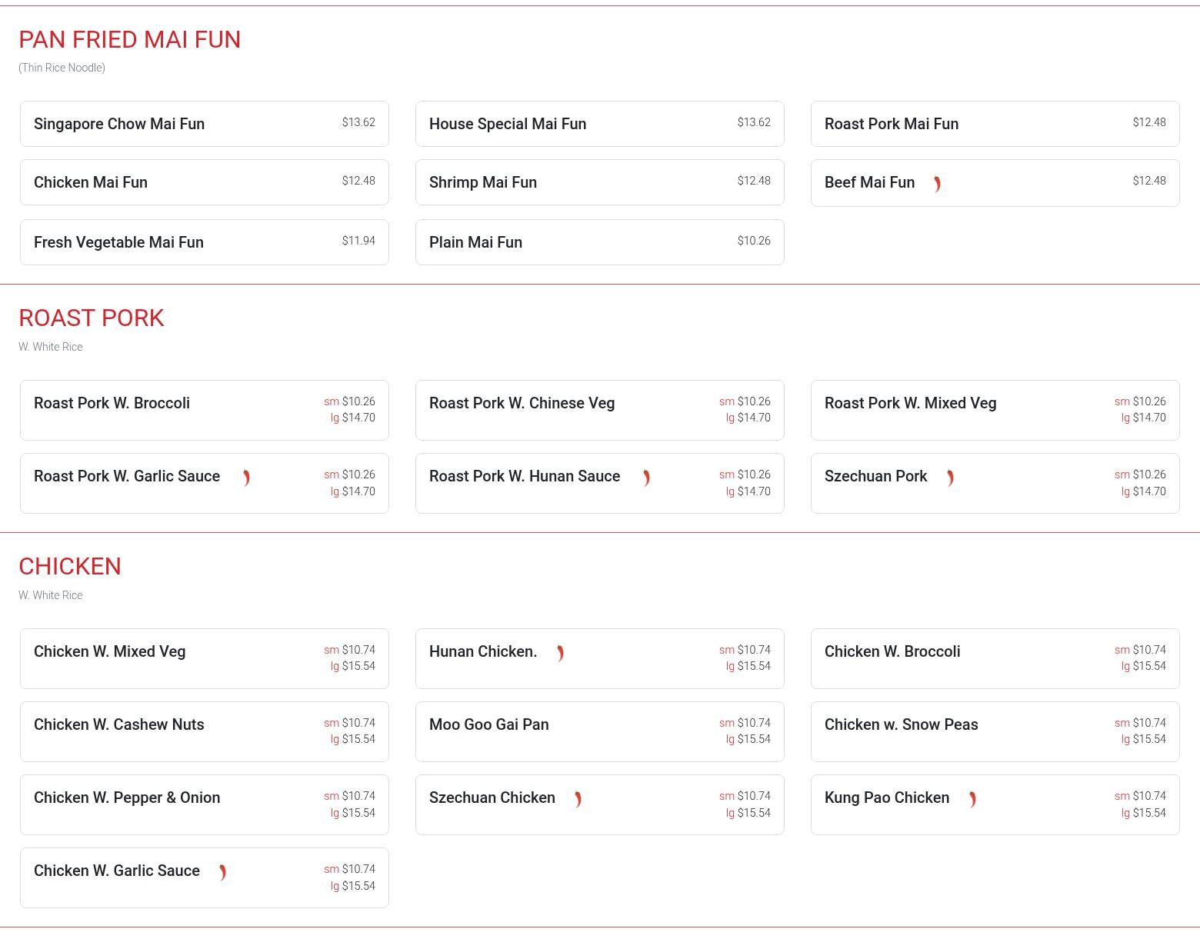Screen dimensions: 1200x939
Task: Click the $12.48 price of Beef Mai Fun
Action: click(1149, 181)
